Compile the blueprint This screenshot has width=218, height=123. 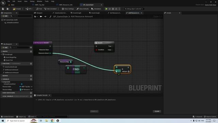point(17,9)
